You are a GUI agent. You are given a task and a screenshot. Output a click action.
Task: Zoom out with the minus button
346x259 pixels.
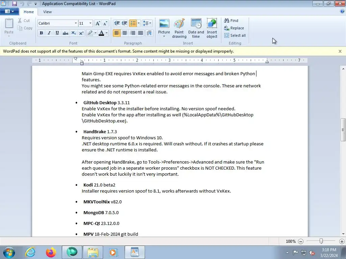point(300,241)
